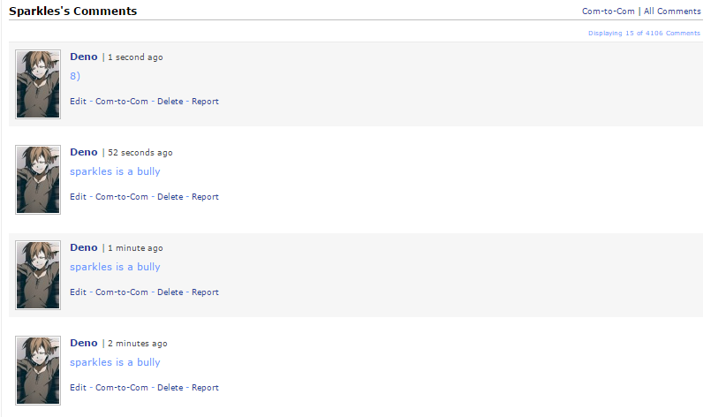Edit the comment posted 2 minutes ago

pyautogui.click(x=79, y=388)
